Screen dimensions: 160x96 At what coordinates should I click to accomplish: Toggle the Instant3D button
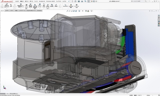65,6
